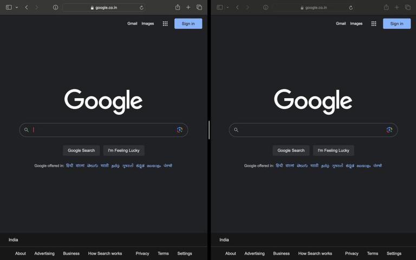Open How Search works in left window footer

[105, 253]
